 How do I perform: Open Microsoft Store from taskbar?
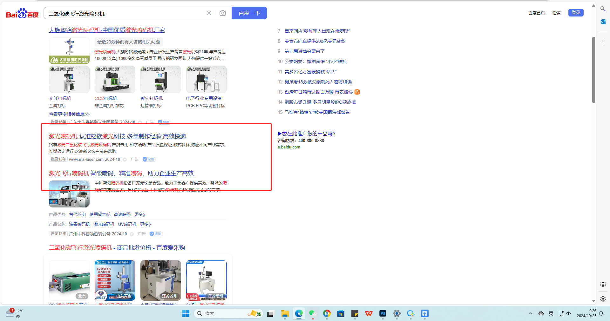point(341,314)
